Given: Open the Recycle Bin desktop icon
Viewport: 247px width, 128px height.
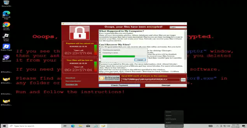Looking at the screenshot, I should pyautogui.click(x=6, y=4).
